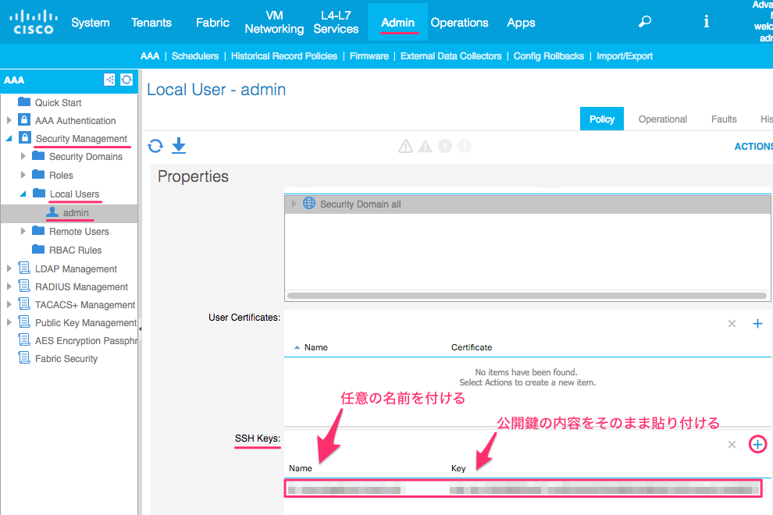Expand the Roles folder
This screenshot has width=773, height=515.
(x=23, y=175)
